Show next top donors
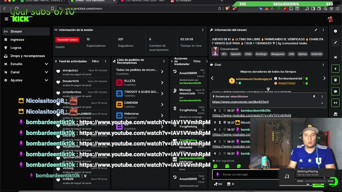 tap(324, 78)
